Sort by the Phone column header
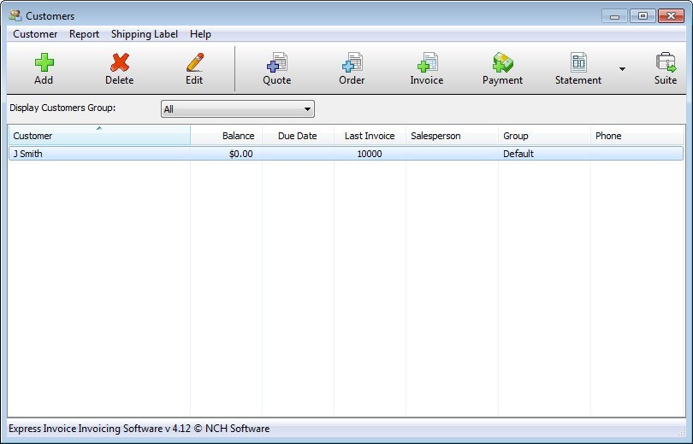The image size is (693, 444). (637, 136)
